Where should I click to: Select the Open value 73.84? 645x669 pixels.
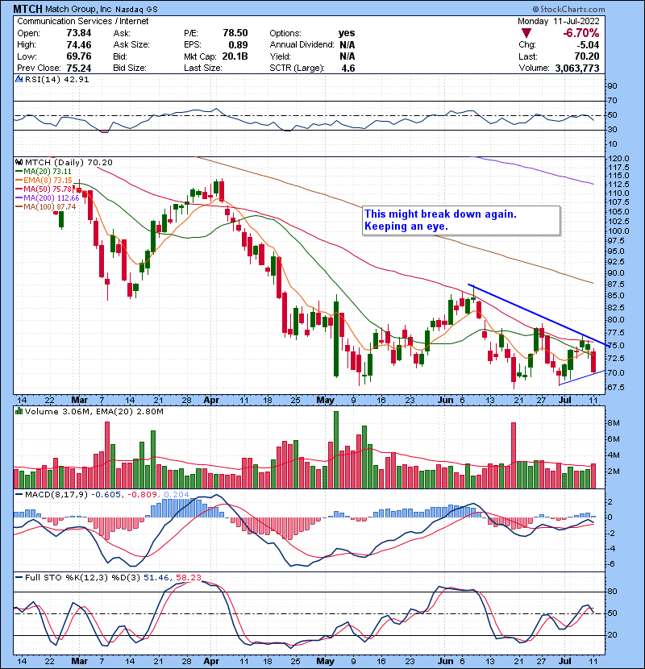79,33
